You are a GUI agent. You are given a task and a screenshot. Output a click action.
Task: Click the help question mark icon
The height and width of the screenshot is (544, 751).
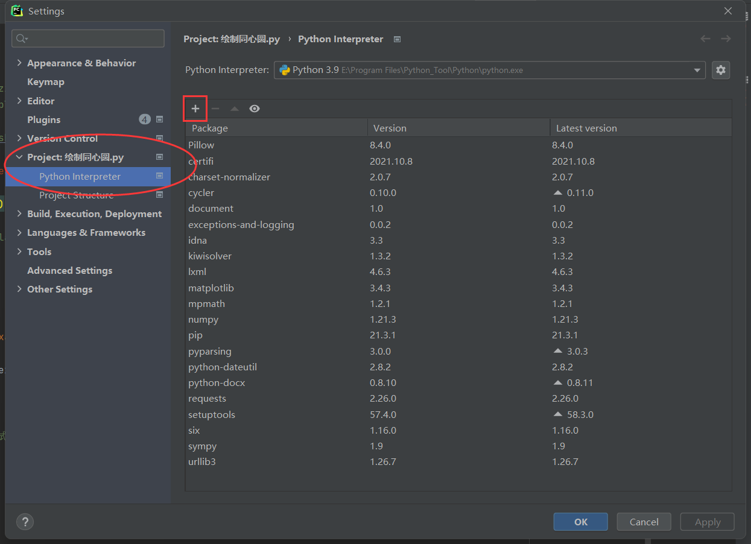tap(25, 522)
